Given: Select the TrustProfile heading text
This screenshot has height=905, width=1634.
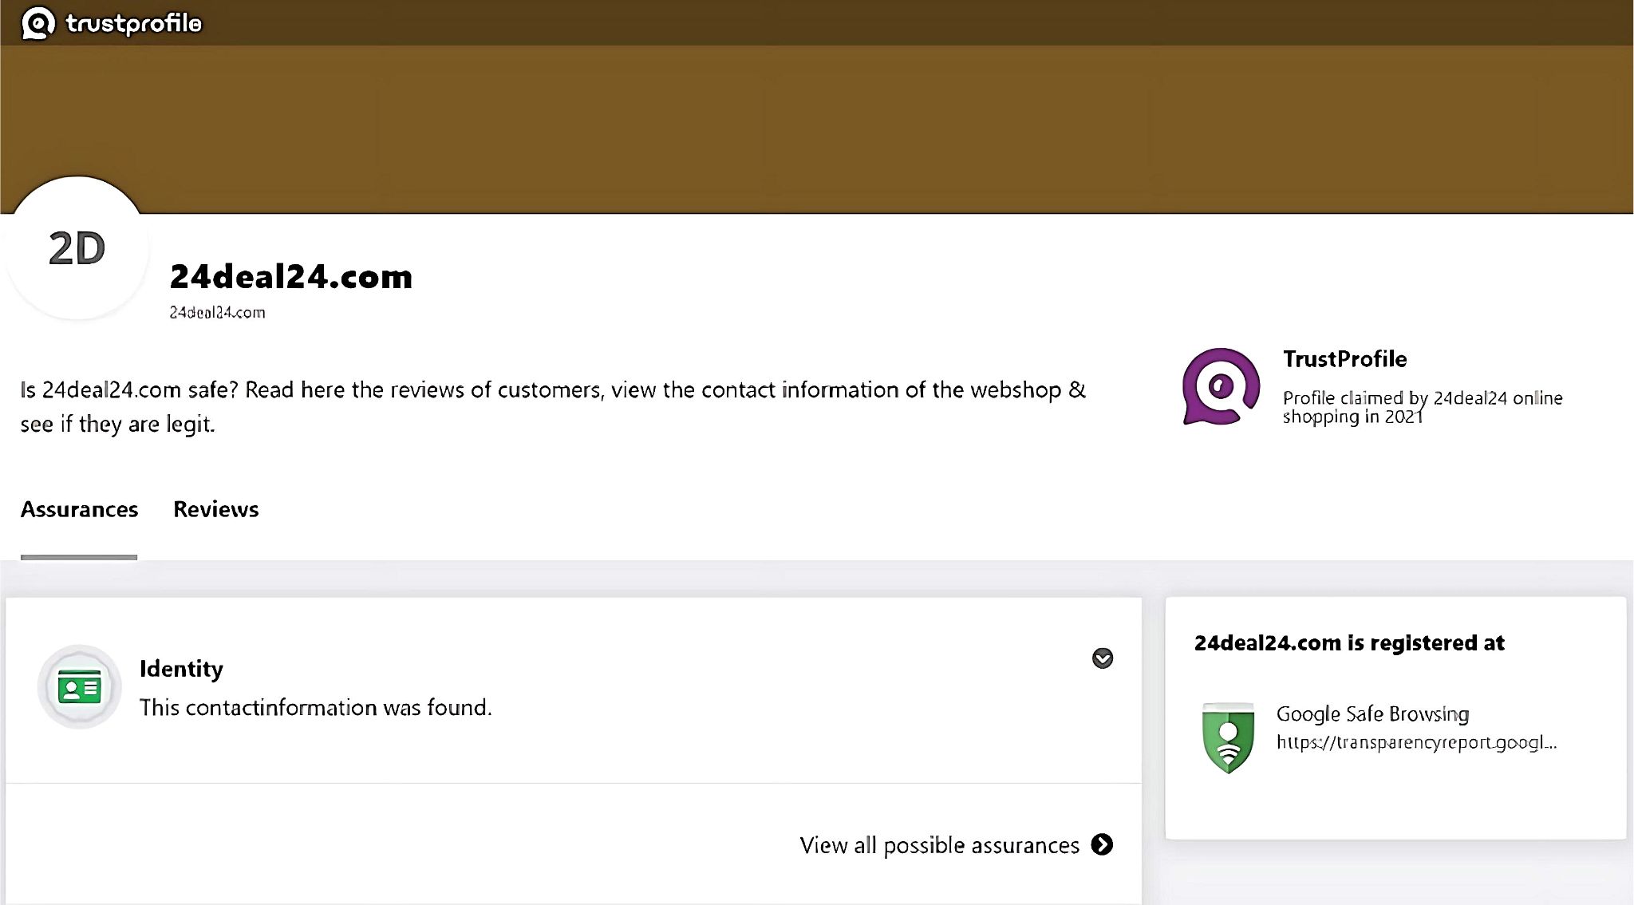Looking at the screenshot, I should [x=1345, y=359].
